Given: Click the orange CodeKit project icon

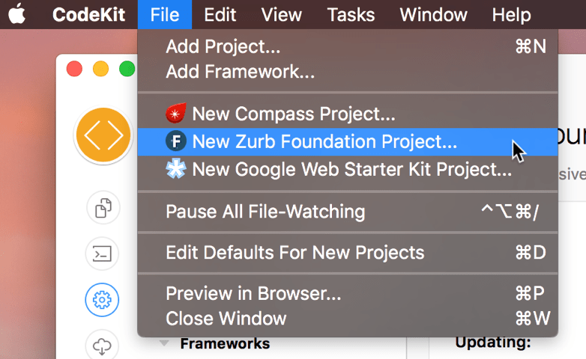Looking at the screenshot, I should pos(103,135).
